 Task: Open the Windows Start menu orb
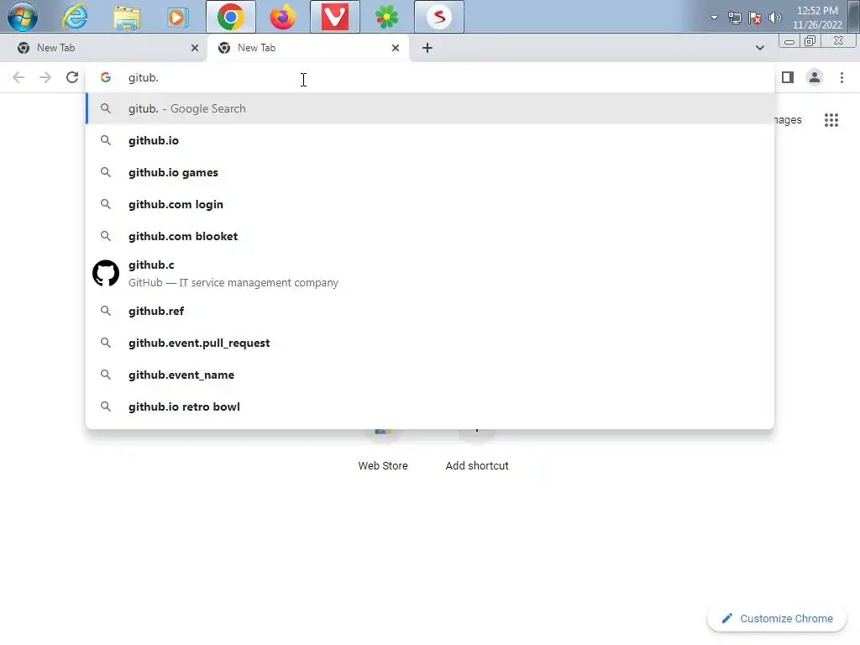(x=23, y=17)
